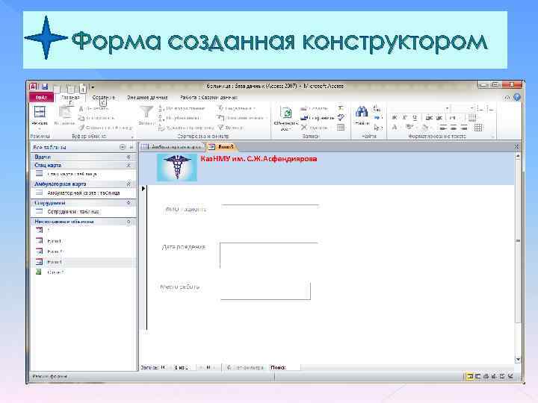This screenshot has height=403, width=538.
Task: Toggle the Фильтр button
Action: pos(231,128)
